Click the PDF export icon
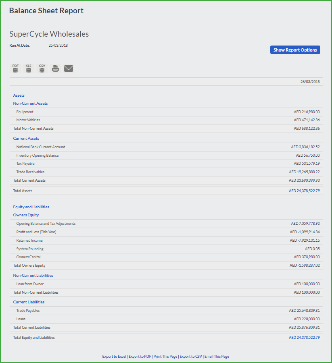Viewport: 332px width, 363px height. (x=15, y=68)
